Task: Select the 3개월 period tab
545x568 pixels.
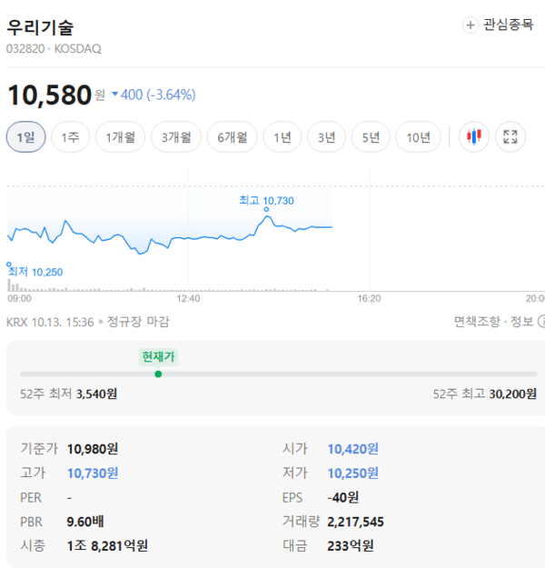Action: pyautogui.click(x=176, y=137)
